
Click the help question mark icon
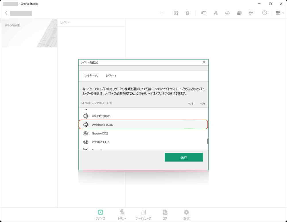coord(264,13)
